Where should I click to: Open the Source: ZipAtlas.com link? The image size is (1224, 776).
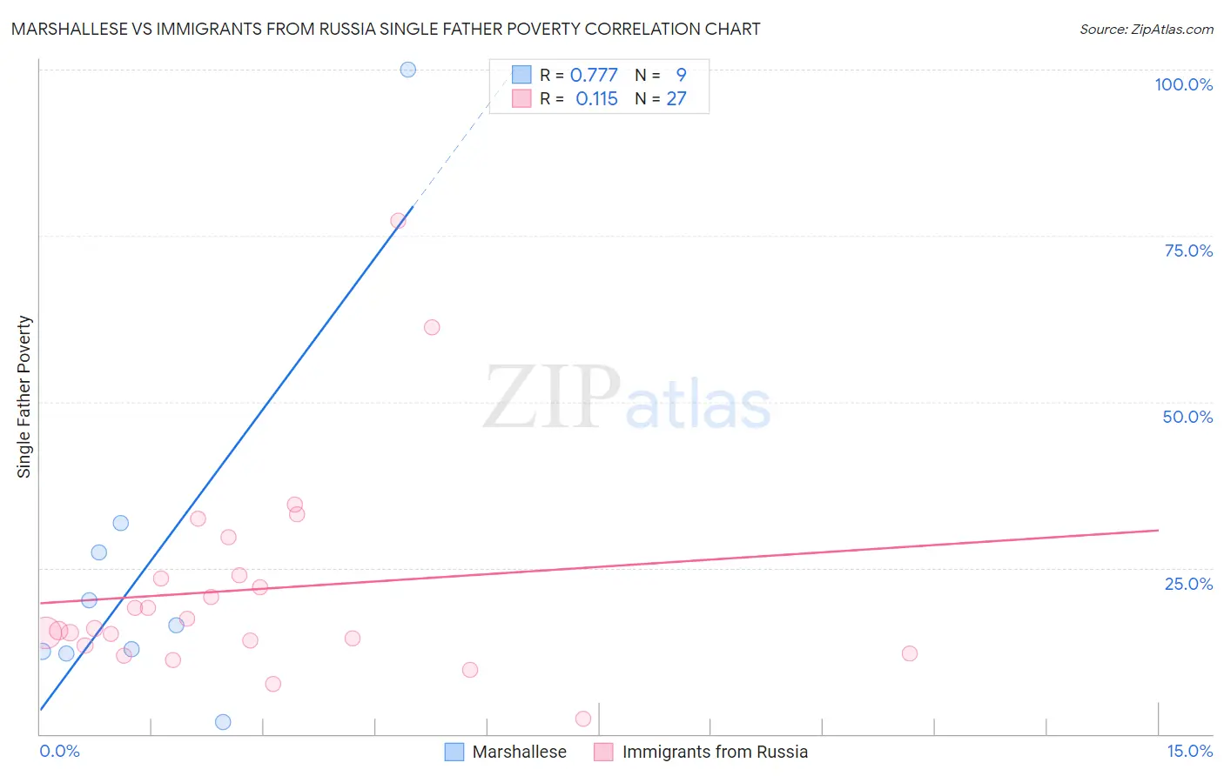[x=1147, y=29]
